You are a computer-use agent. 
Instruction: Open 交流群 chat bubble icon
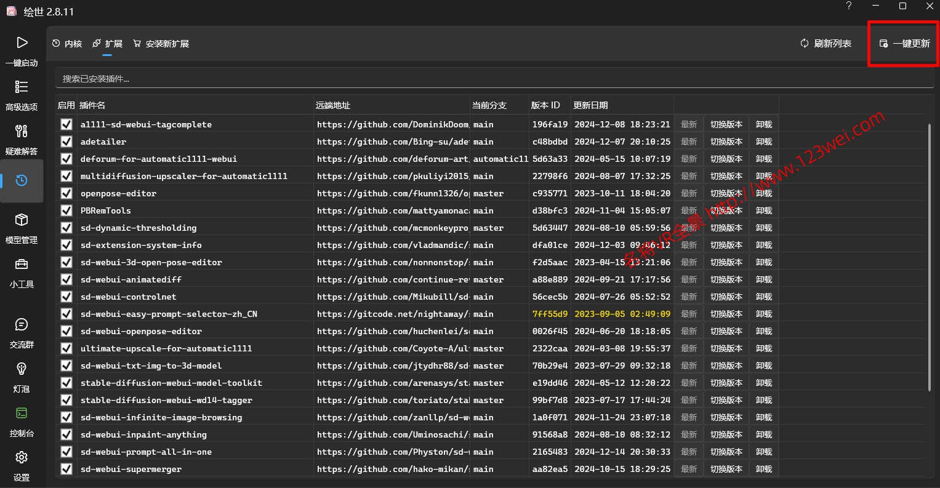22,324
